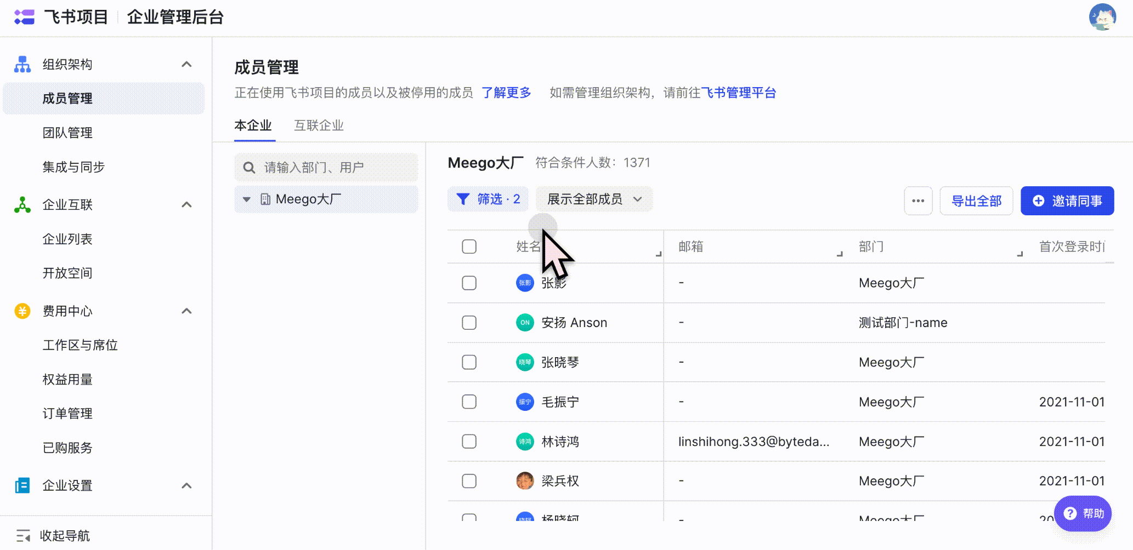Click the collapse navigation icon
The height and width of the screenshot is (550, 1133).
pos(23,535)
